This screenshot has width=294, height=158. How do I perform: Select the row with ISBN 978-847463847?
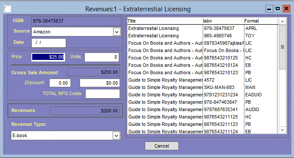pos(202,102)
